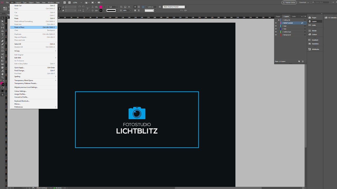Image resolution: width=337 pixels, height=189 pixels.
Task: Open the stroke weight 1 pt dropdown
Action: 117,7
